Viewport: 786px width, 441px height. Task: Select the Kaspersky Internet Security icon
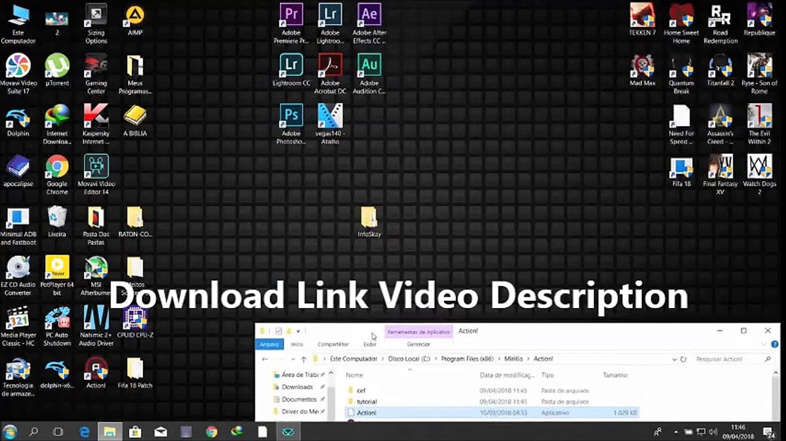[96, 124]
